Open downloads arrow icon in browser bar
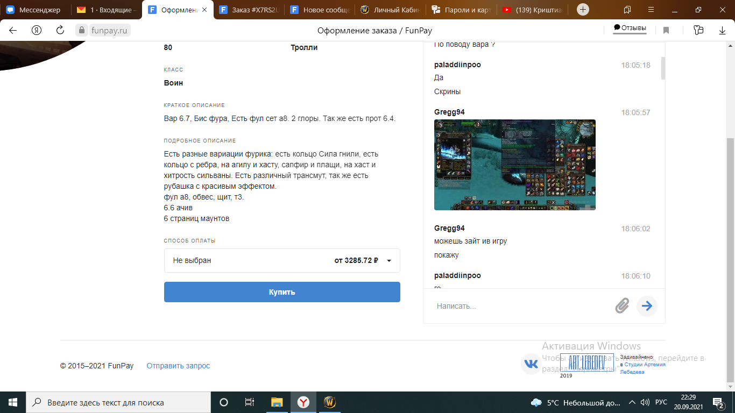735x413 pixels. [722, 30]
